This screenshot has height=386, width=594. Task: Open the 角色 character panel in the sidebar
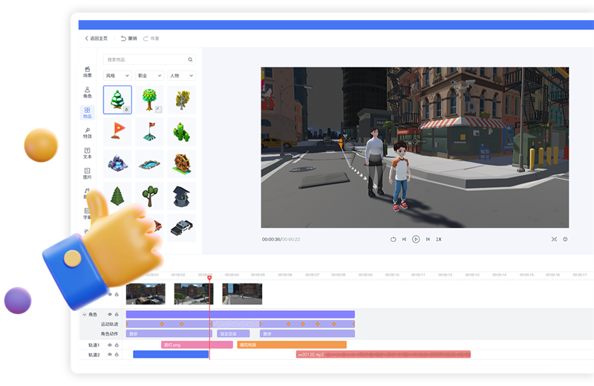coord(87,92)
